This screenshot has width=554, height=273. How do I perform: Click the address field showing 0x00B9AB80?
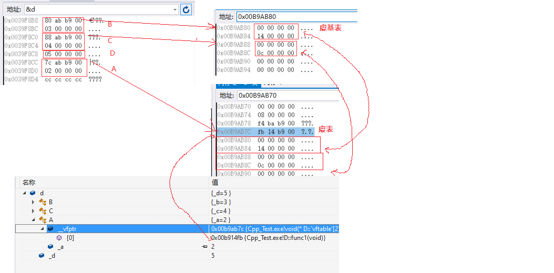click(x=294, y=16)
